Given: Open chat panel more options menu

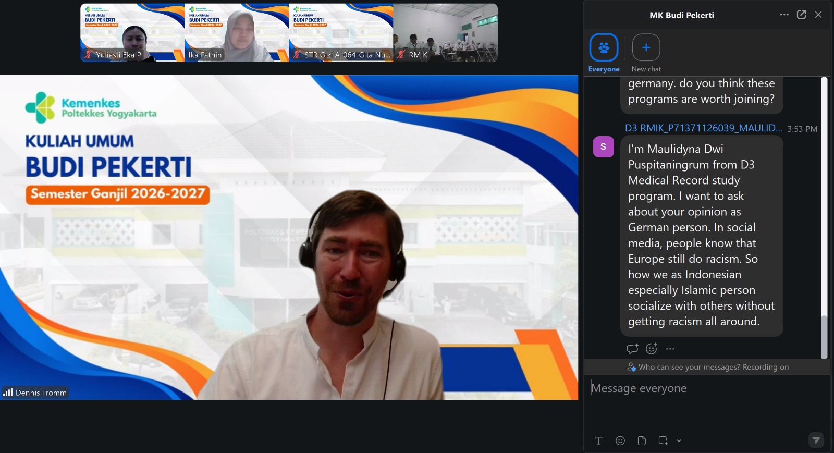Looking at the screenshot, I should click(x=784, y=15).
